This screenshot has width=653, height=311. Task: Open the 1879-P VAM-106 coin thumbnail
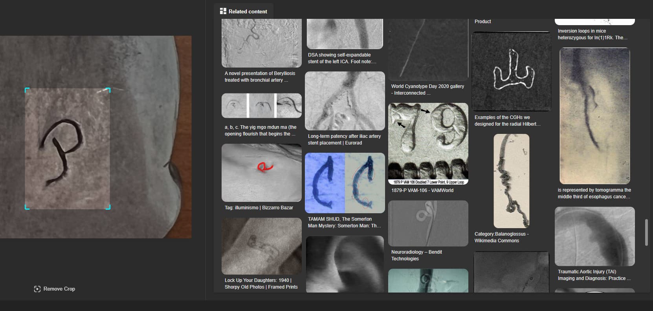(428, 143)
